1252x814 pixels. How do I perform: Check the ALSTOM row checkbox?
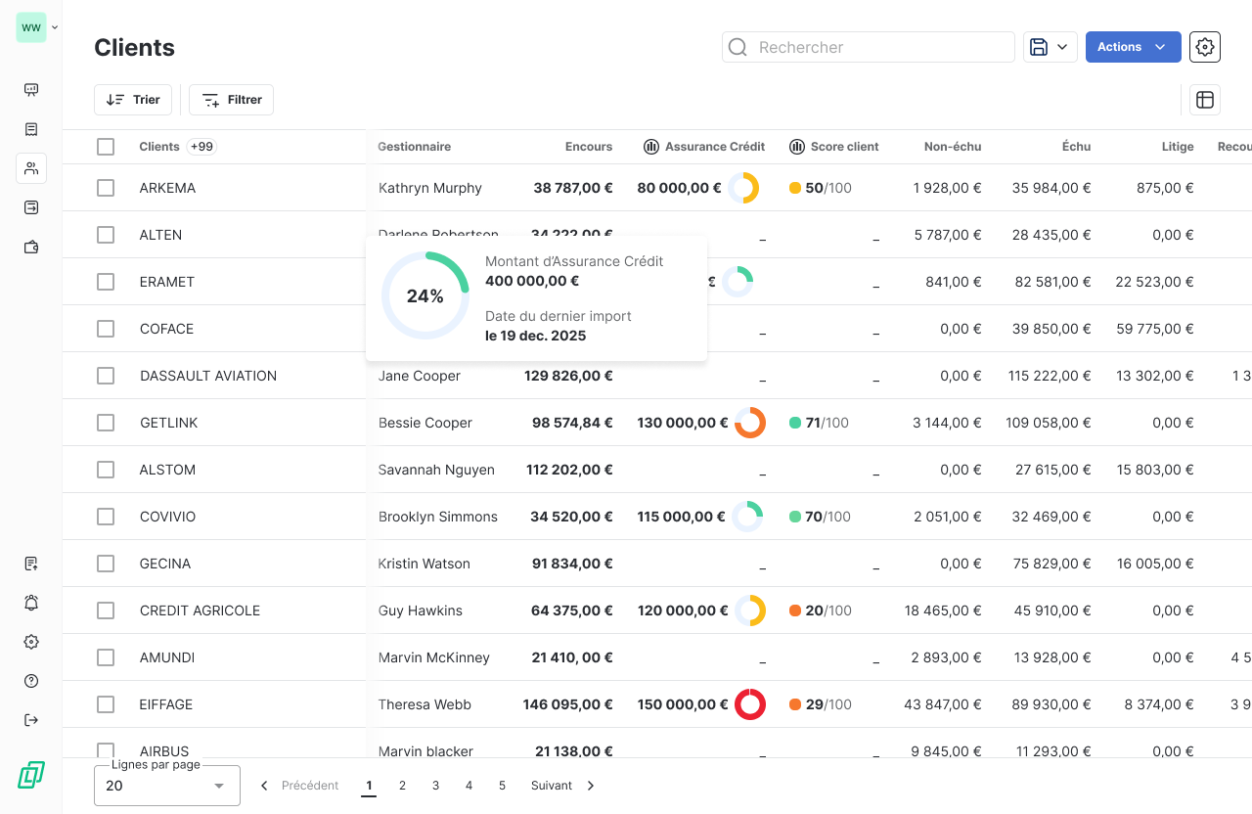coord(106,470)
